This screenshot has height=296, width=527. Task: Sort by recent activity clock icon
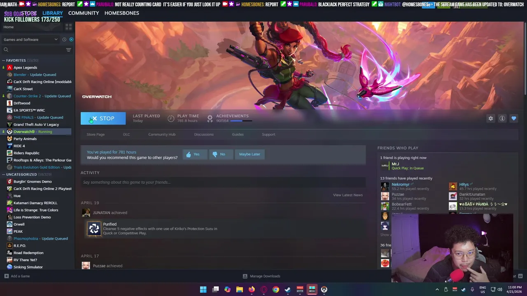[x=64, y=39]
